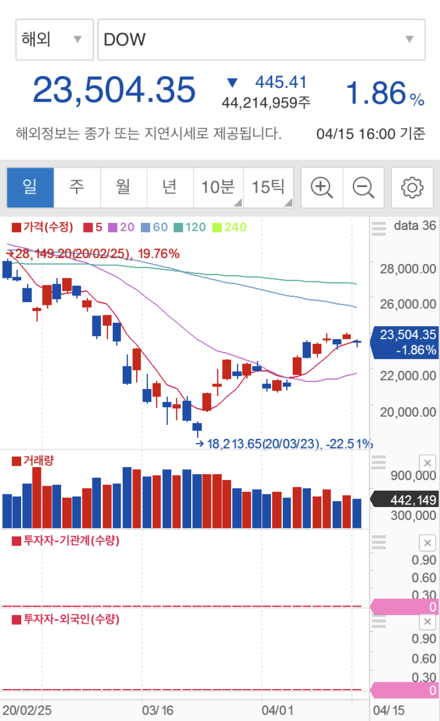Screen dimensions: 440x721
Task: Open the DOW index selector dropdown
Action: [261, 39]
